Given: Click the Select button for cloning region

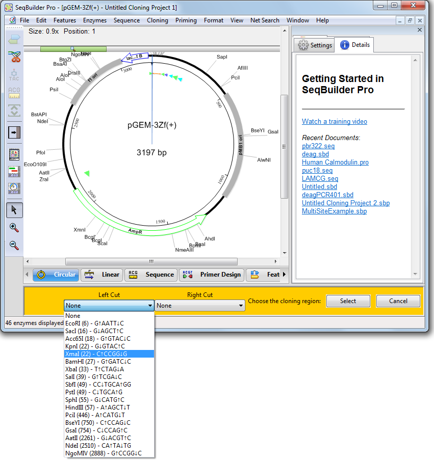Looking at the screenshot, I should pyautogui.click(x=348, y=301).
